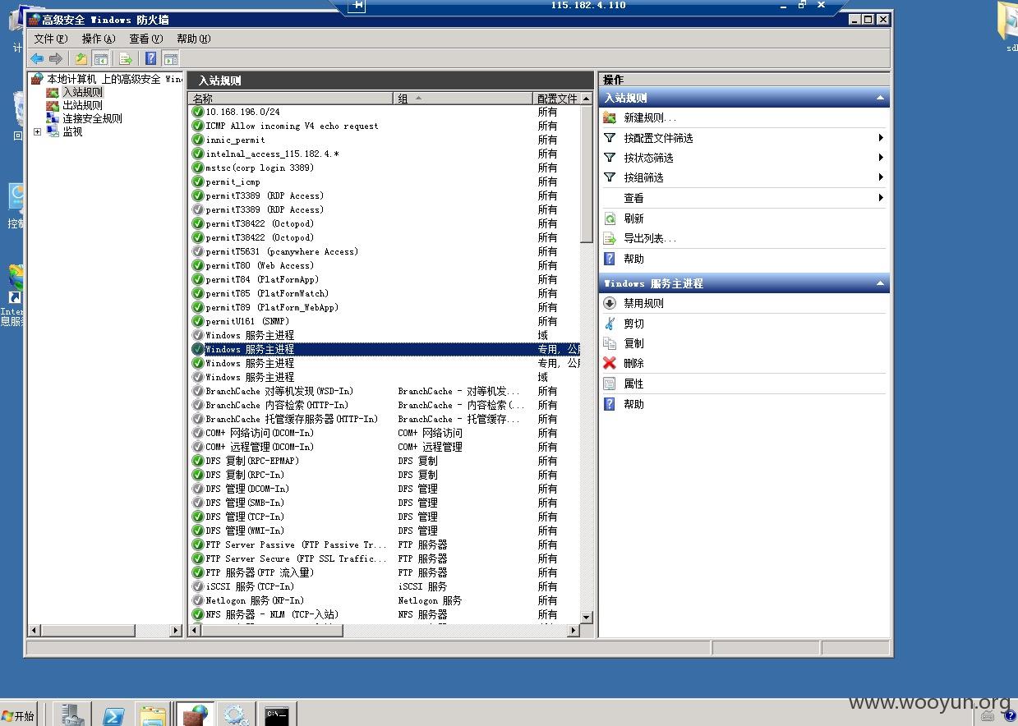This screenshot has width=1018, height=726.
Task: Open the 查看 submenu in the actions pane
Action: click(x=744, y=198)
